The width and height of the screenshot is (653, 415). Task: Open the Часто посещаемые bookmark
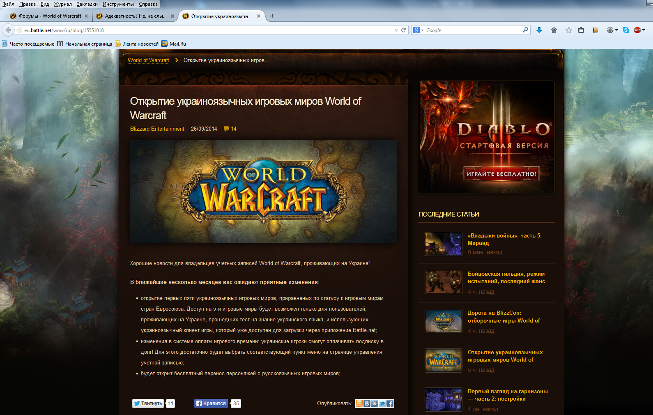28,44
